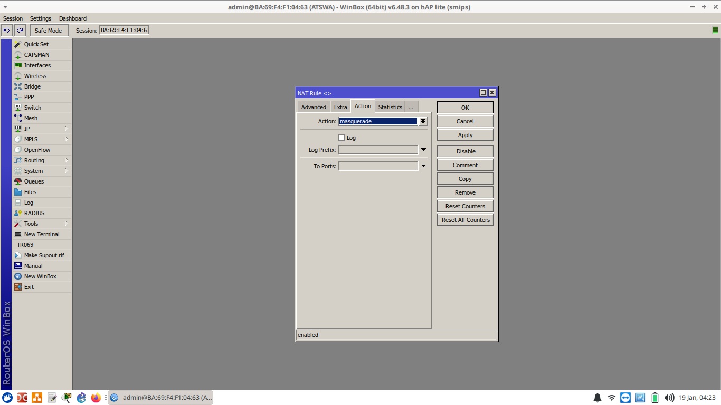Open the notifications bell in tray
Screen dimensions: 721x405
[597, 398]
